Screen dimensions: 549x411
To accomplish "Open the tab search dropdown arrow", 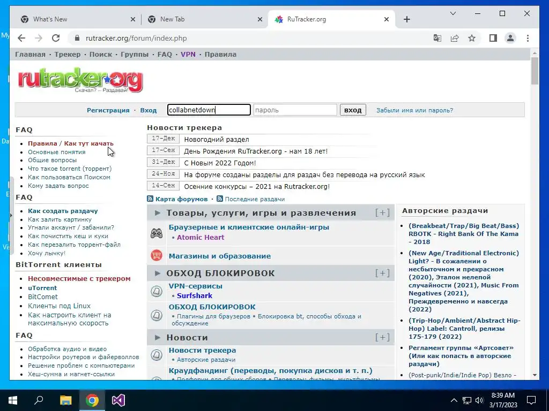I will (x=452, y=13).
